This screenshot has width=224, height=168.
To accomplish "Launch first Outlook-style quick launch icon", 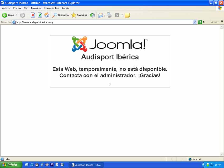I will click(x=27, y=165).
